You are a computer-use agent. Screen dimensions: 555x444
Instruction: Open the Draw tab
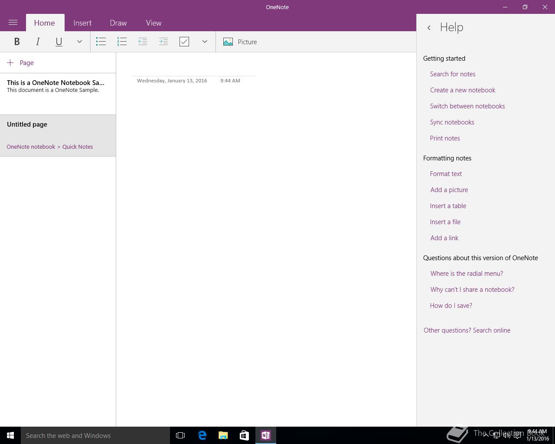[118, 23]
